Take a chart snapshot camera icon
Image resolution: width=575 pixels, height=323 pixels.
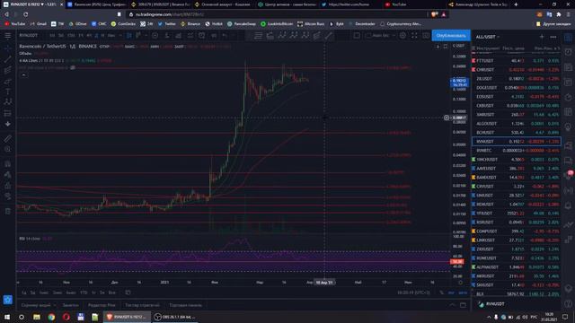(x=426, y=36)
